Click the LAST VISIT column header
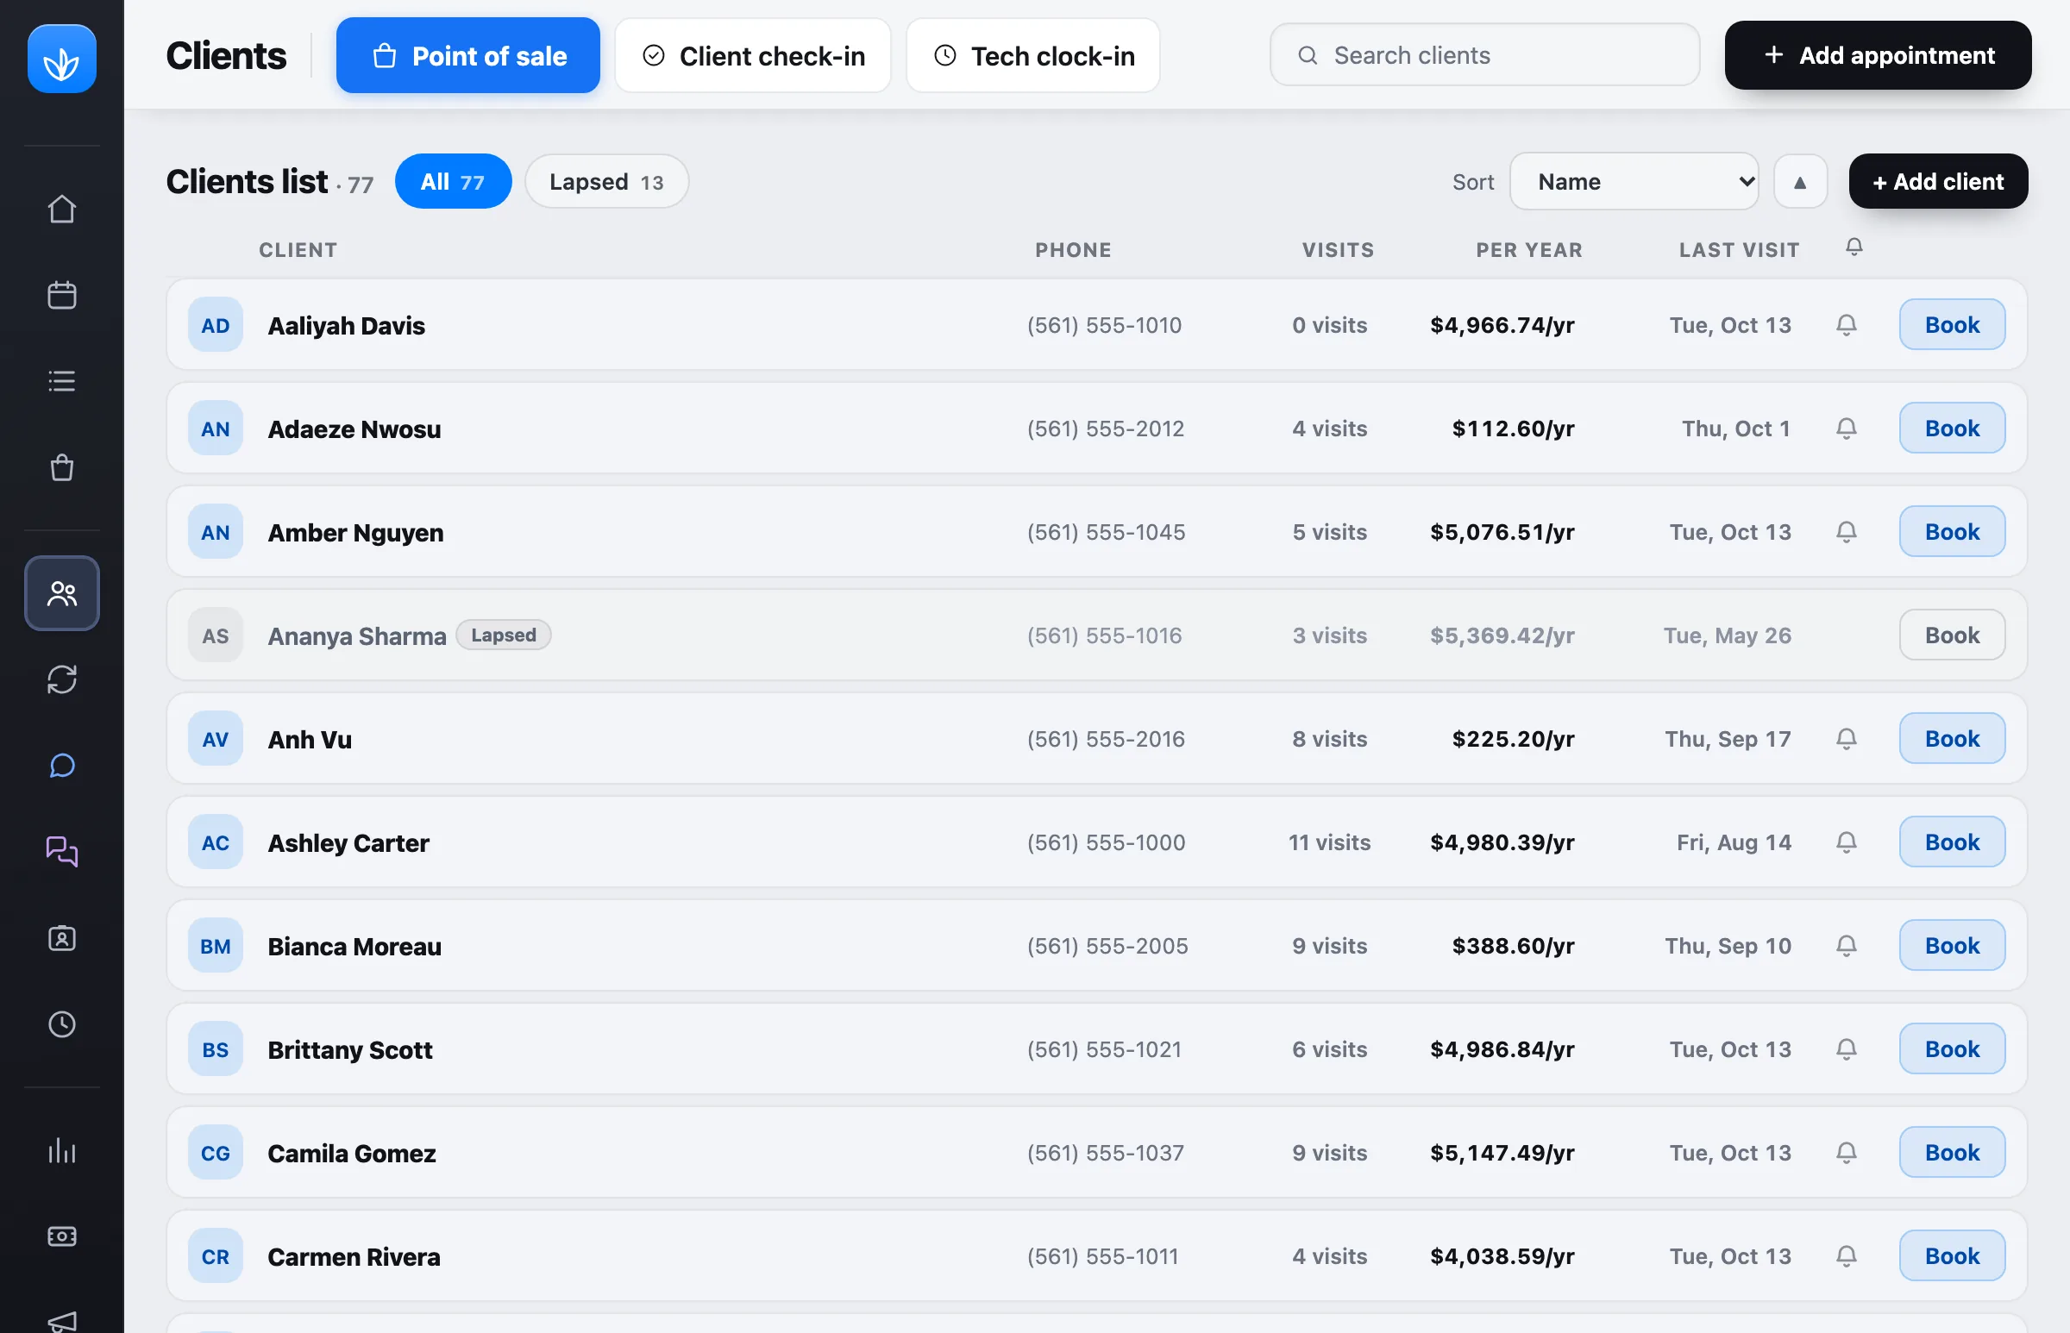This screenshot has height=1333, width=2070. coord(1739,250)
